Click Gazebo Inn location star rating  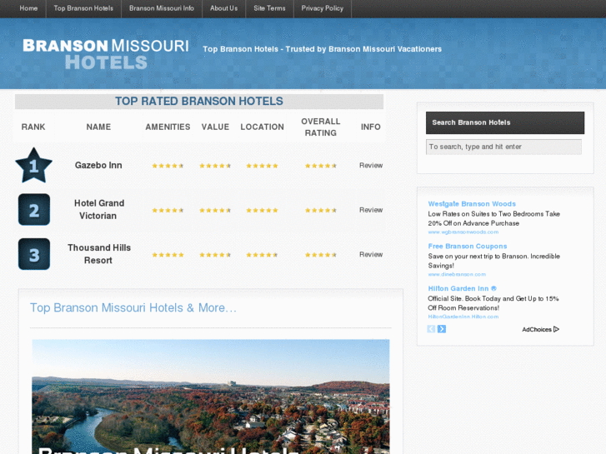pyautogui.click(x=262, y=166)
